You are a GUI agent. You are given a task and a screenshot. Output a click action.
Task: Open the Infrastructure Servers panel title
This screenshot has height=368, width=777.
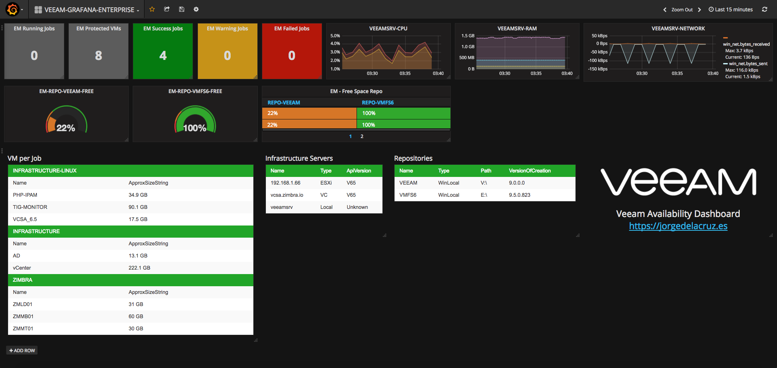click(x=299, y=158)
